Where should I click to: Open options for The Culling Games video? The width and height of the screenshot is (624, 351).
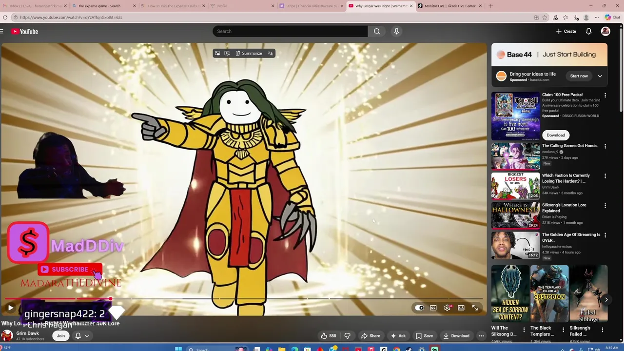click(605, 146)
